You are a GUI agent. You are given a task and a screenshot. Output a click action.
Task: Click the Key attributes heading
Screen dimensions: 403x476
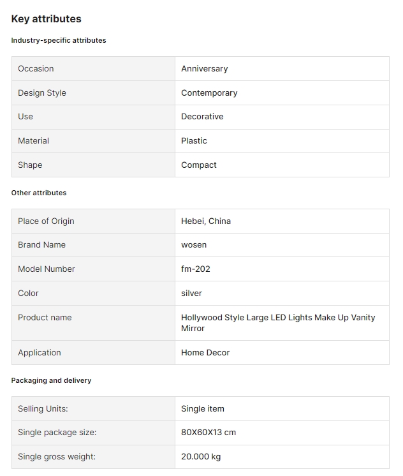pos(46,19)
